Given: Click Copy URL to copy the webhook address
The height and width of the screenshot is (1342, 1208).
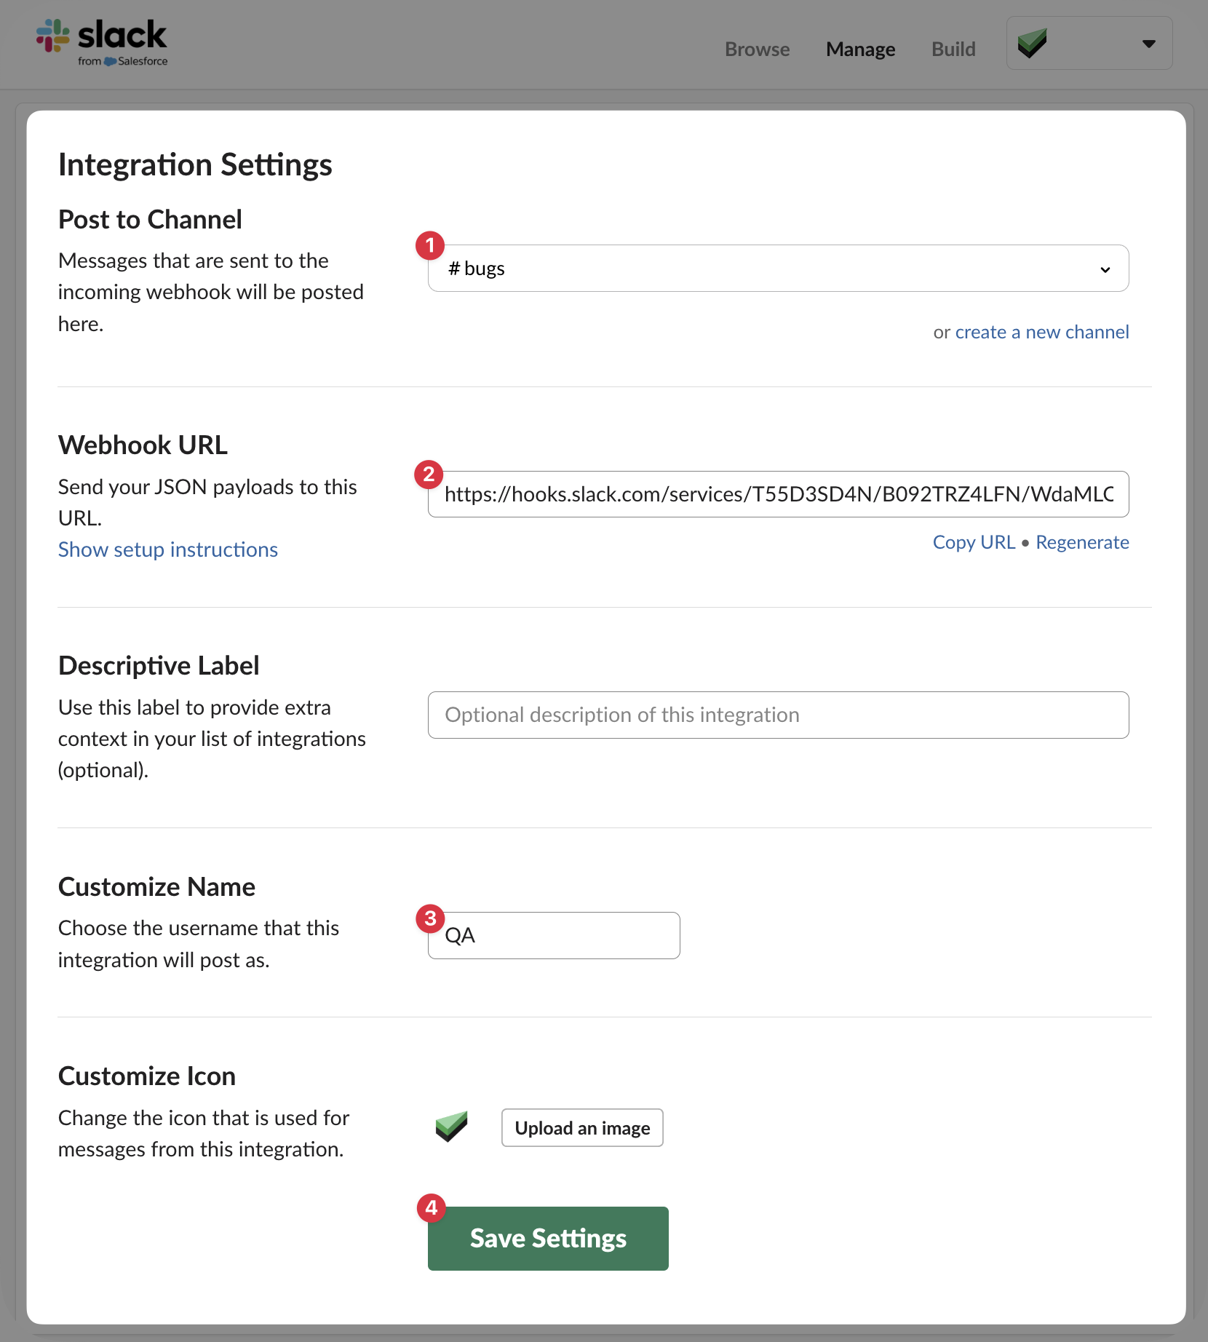Looking at the screenshot, I should point(974,541).
